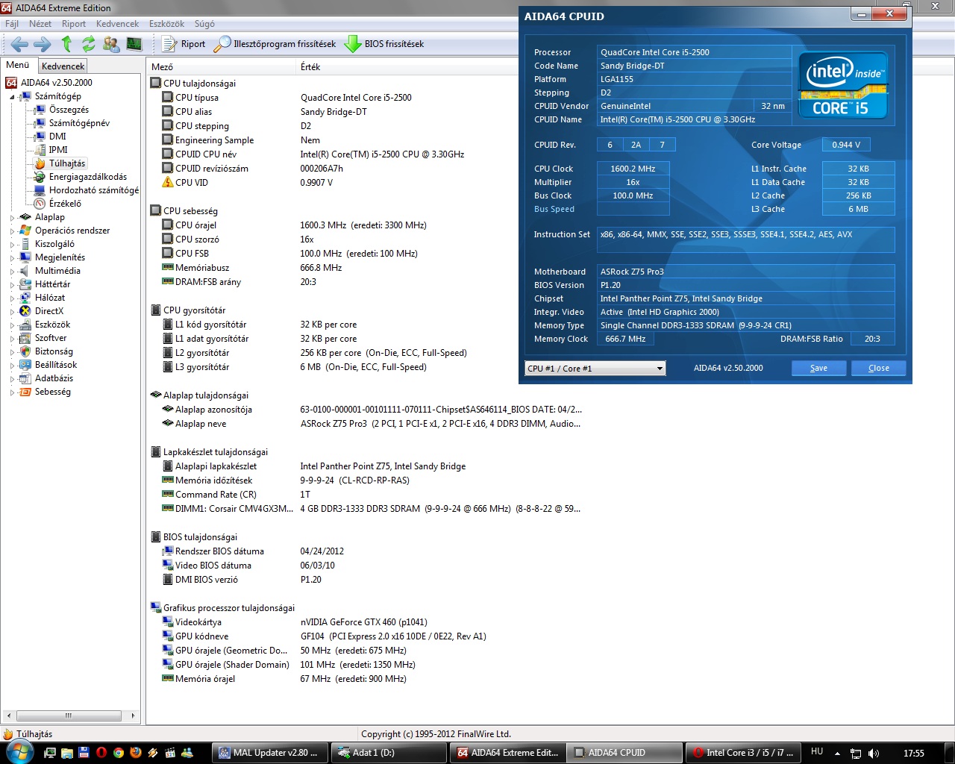
Task: Open the Riport toolbar button
Action: tap(184, 44)
